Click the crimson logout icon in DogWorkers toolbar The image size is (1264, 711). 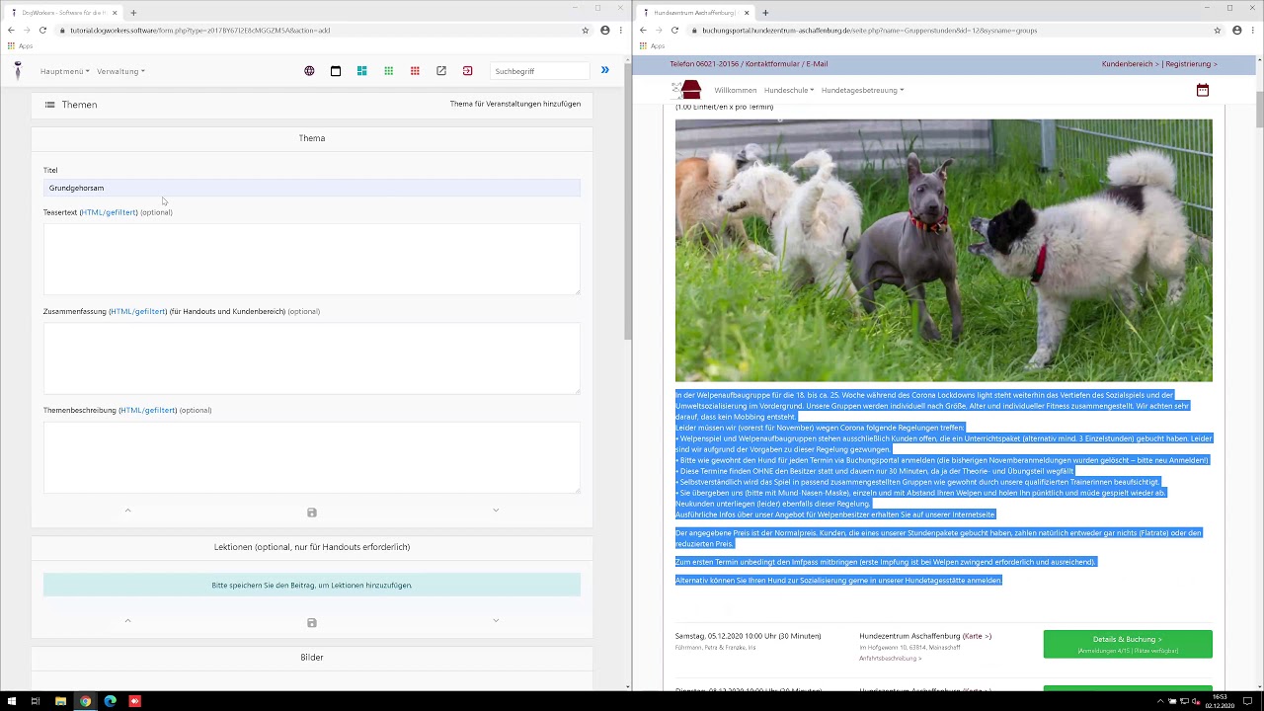pyautogui.click(x=468, y=71)
